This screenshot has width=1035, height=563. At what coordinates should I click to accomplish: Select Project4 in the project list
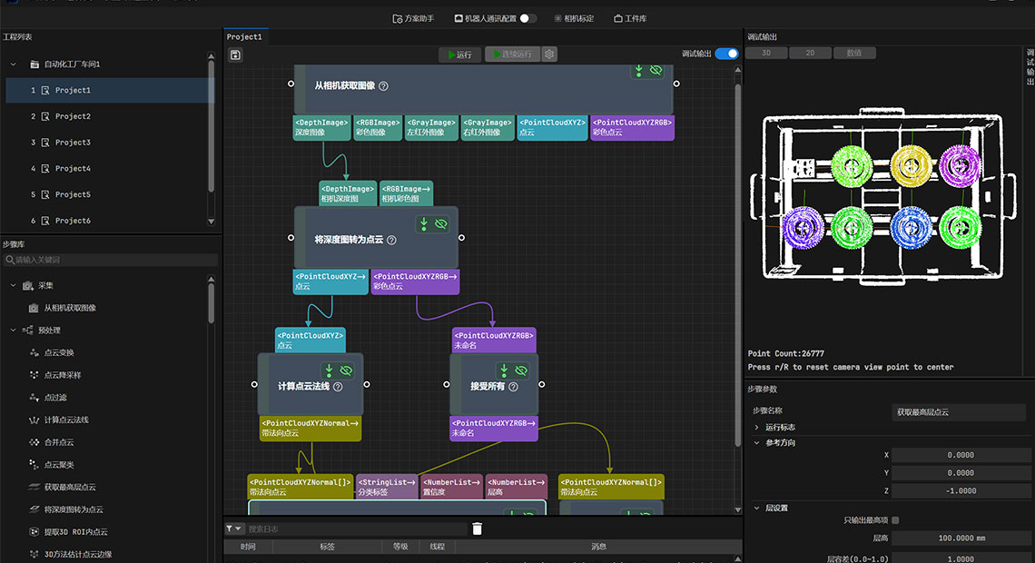tap(110, 168)
